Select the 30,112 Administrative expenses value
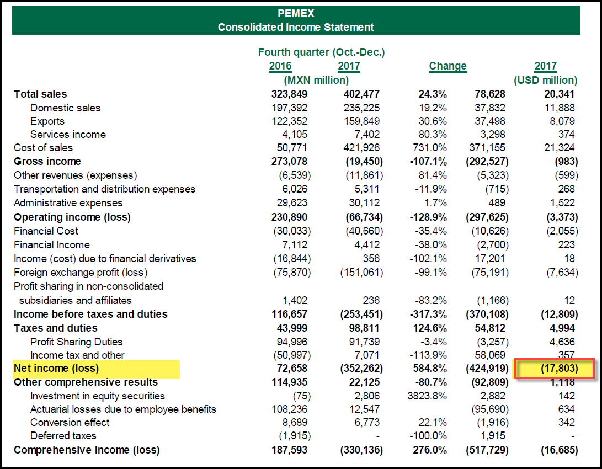Viewport: 602px width, 469px height. [364, 203]
